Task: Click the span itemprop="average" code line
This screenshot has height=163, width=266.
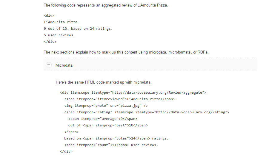Action: tap(103, 119)
